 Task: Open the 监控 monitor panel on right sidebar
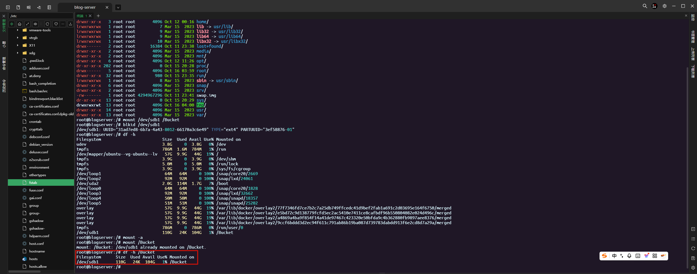693,18
